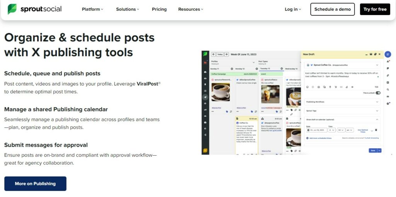The width and height of the screenshot is (396, 197).
Task: Click the emoji icon in compose toolbar
Action: [307, 87]
